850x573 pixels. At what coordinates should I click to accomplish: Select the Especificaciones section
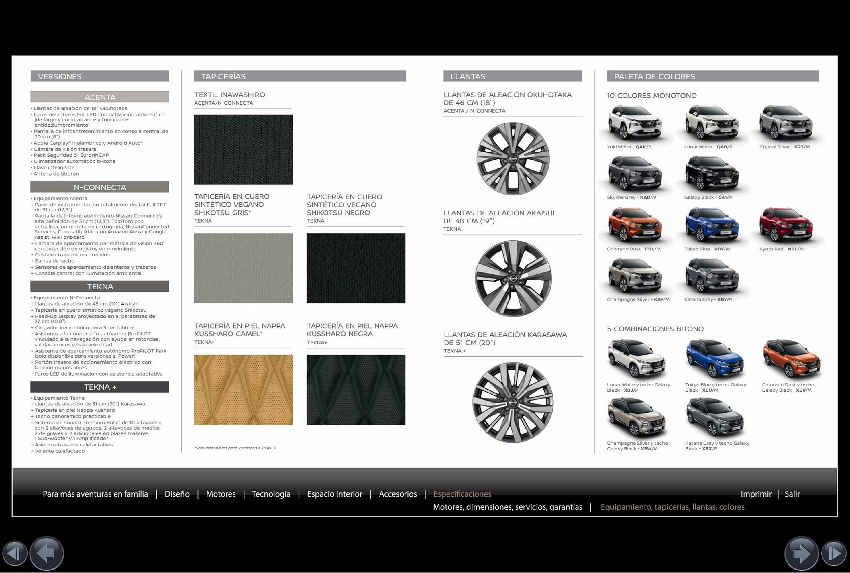coord(462,494)
